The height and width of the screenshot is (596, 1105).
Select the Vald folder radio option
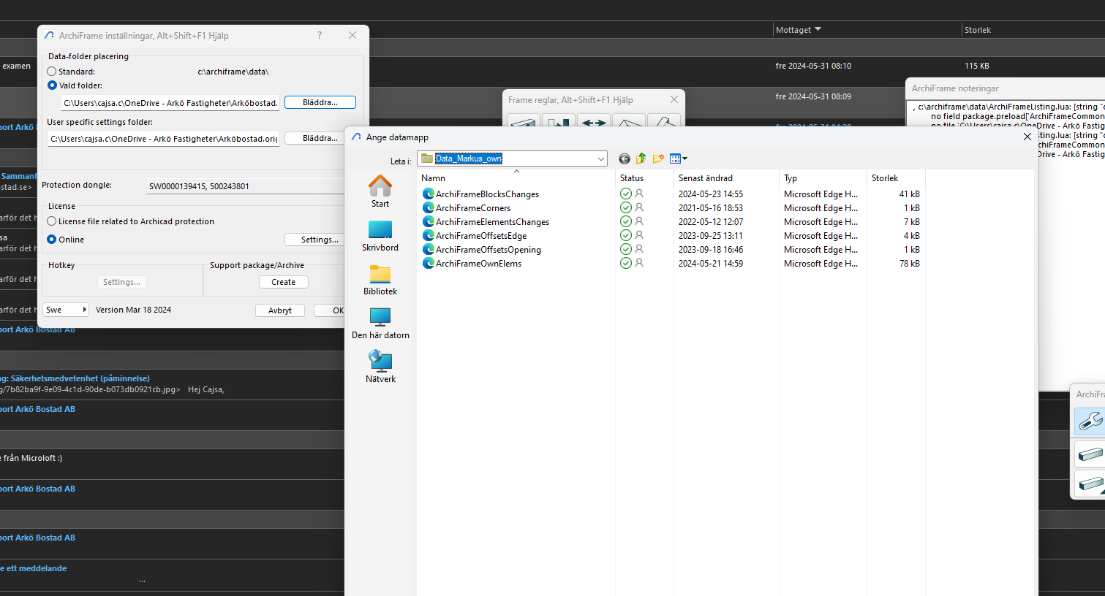(x=52, y=85)
